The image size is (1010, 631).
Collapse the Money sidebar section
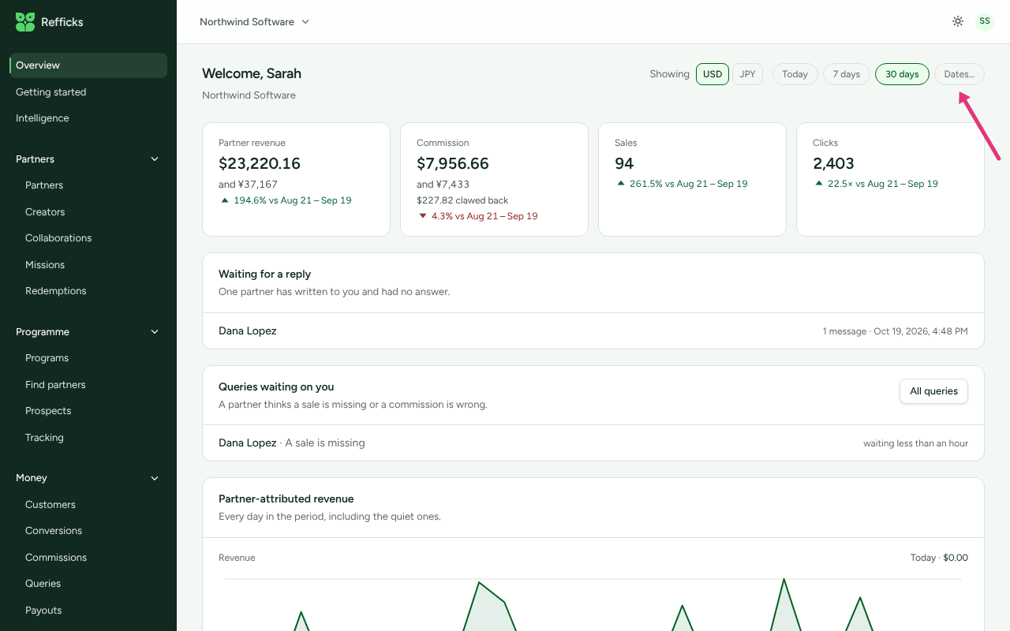pyautogui.click(x=88, y=478)
